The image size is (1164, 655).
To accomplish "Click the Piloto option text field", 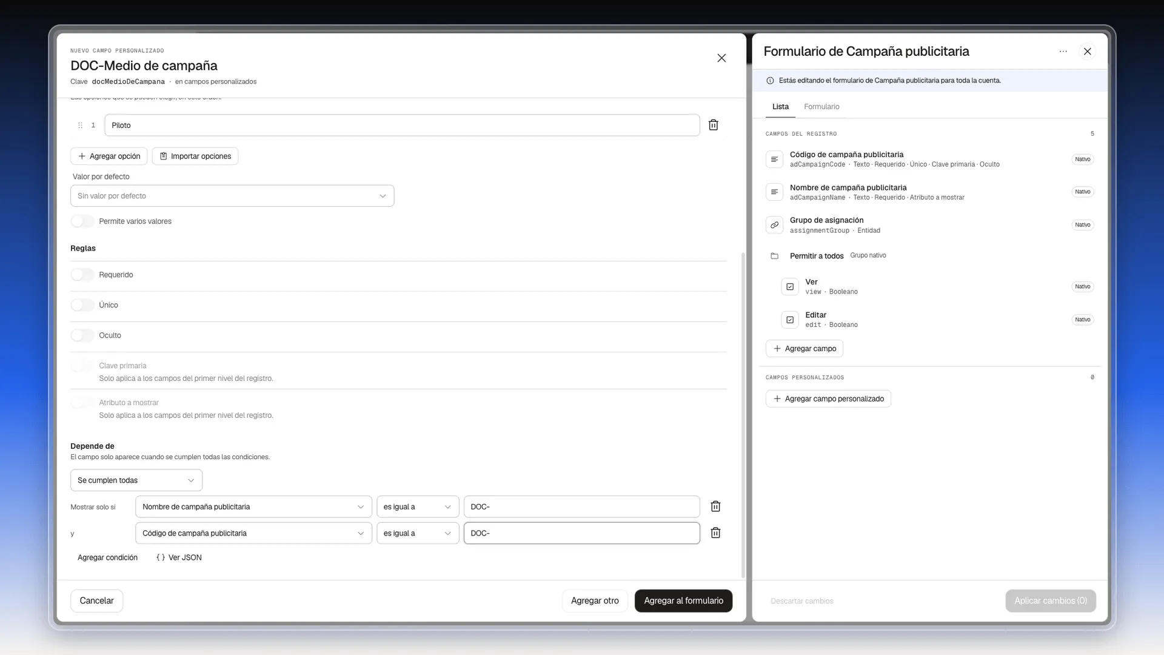I will (x=402, y=126).
